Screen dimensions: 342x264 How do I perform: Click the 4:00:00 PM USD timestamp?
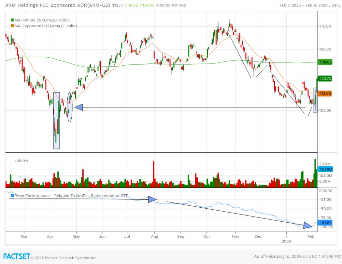coord(171,5)
